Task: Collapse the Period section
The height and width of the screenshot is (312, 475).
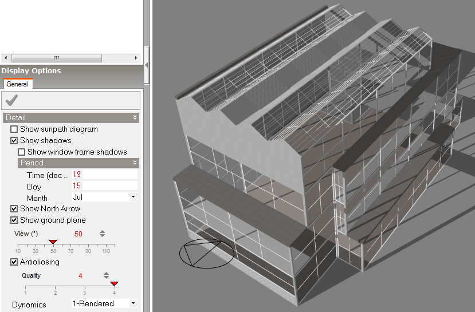Action: tap(135, 163)
